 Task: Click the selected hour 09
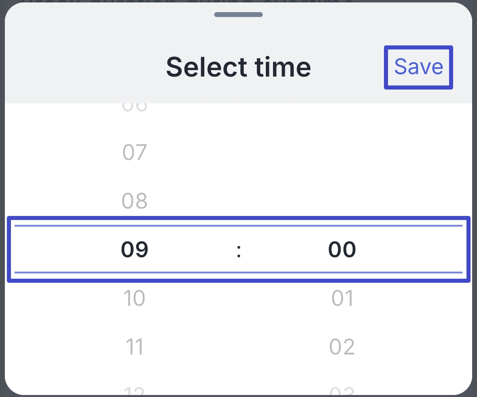(x=134, y=250)
